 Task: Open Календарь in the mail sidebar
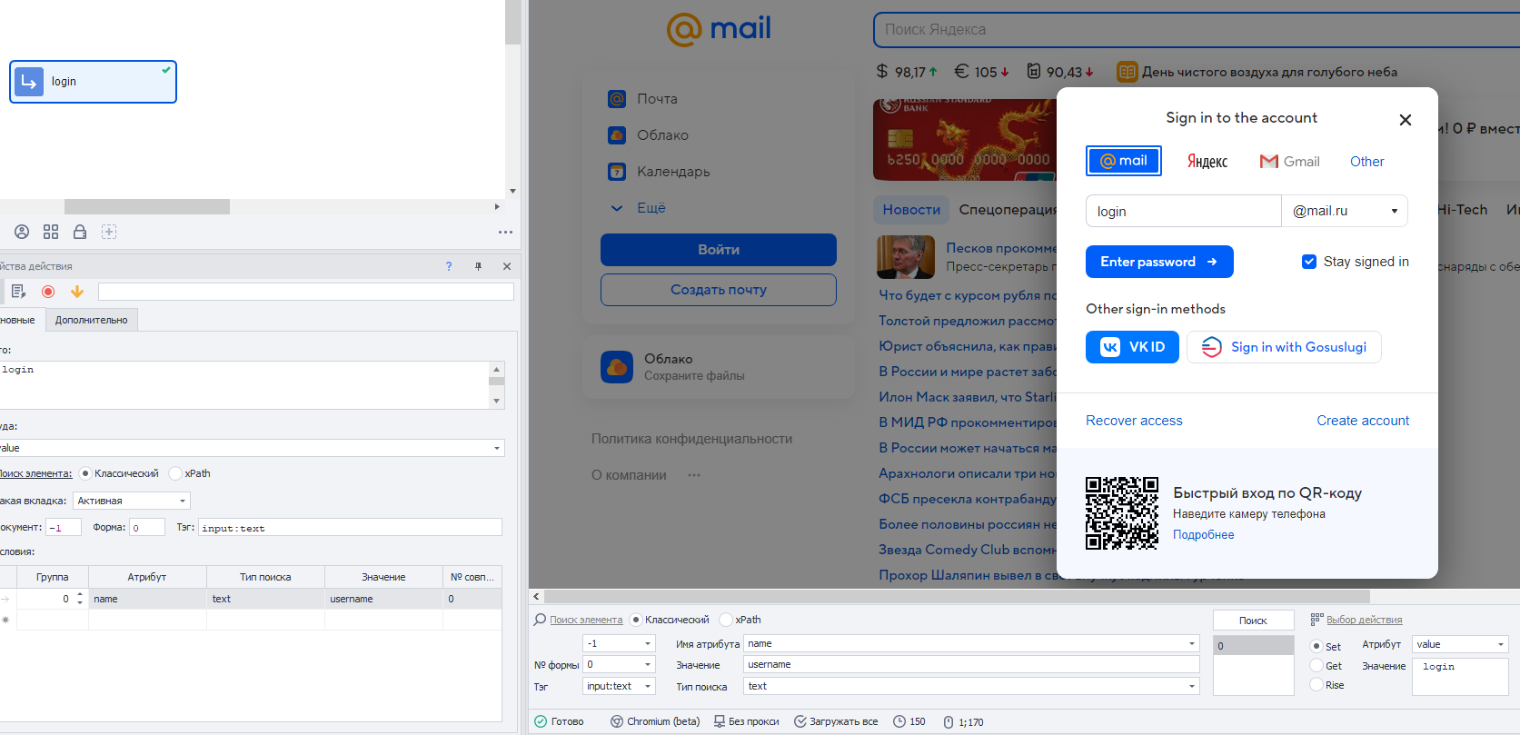point(673,172)
